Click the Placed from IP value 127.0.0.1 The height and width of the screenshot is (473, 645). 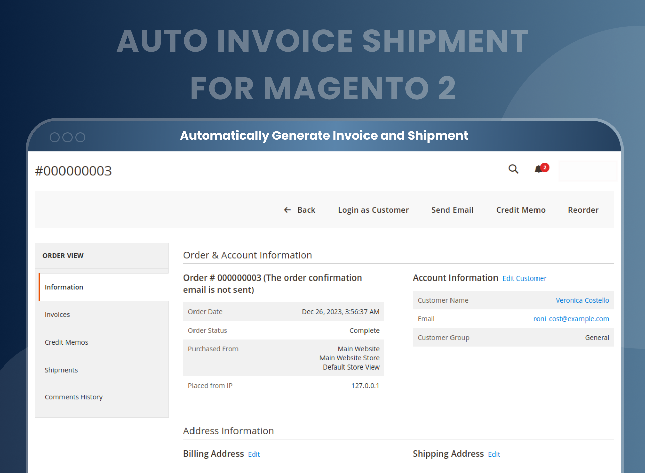[365, 386]
